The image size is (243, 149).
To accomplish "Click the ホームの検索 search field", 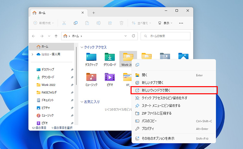I will coord(165,36).
